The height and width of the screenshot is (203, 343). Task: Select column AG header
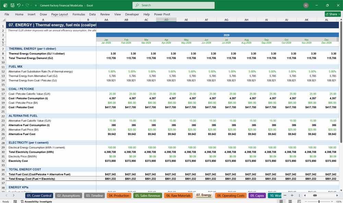(226, 20)
